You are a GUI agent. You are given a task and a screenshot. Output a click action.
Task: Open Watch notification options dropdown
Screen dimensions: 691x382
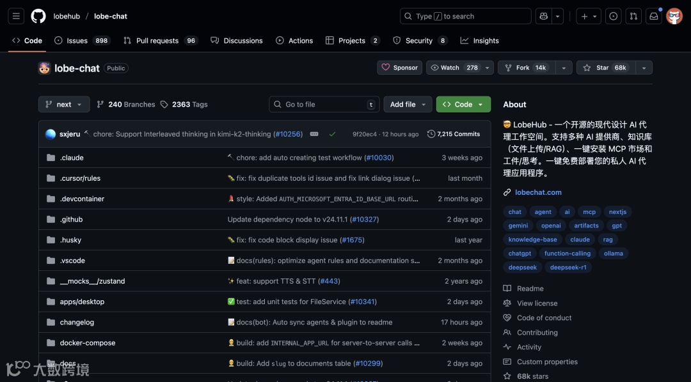488,68
